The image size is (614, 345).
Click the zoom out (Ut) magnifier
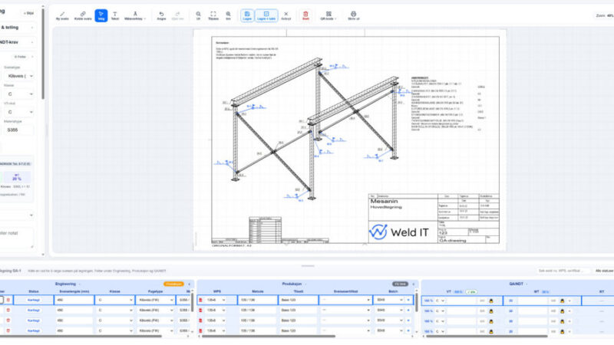click(198, 15)
